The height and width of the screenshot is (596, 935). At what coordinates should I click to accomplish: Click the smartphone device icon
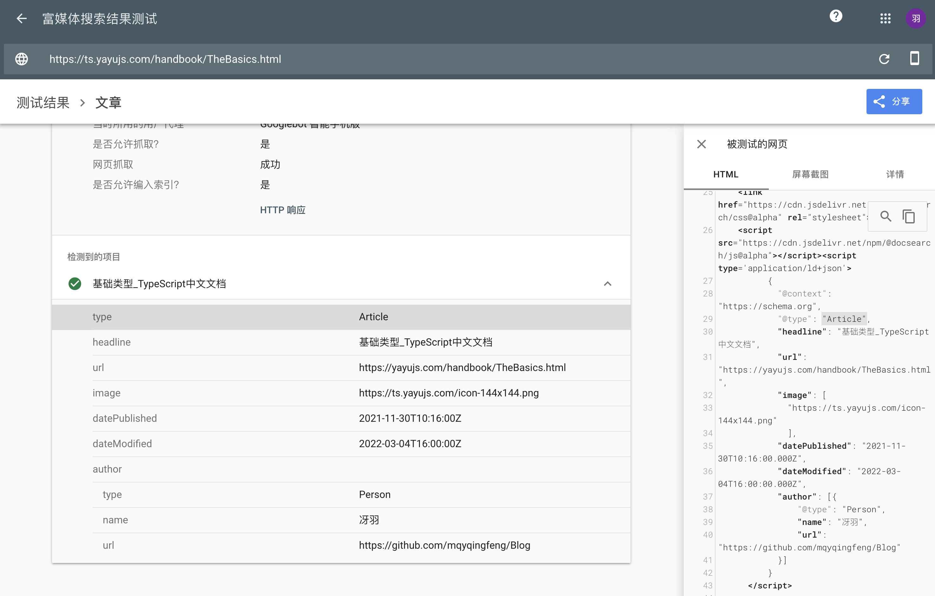coord(914,58)
